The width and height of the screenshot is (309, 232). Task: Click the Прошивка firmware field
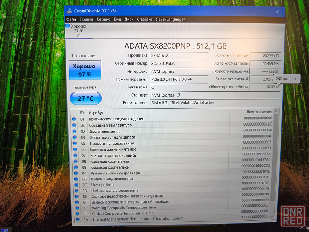179,55
